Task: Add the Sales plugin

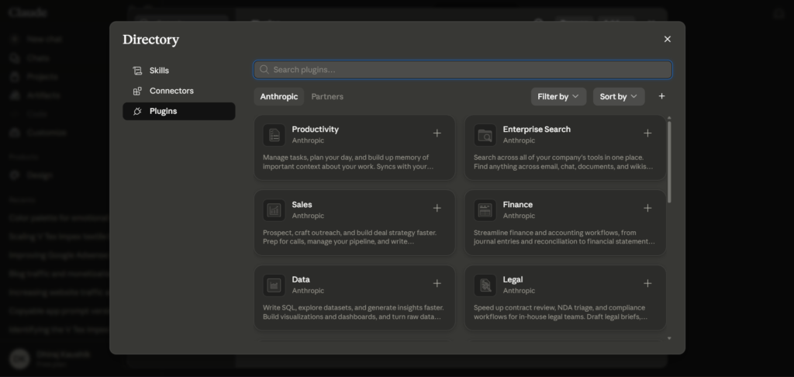Action: click(437, 208)
